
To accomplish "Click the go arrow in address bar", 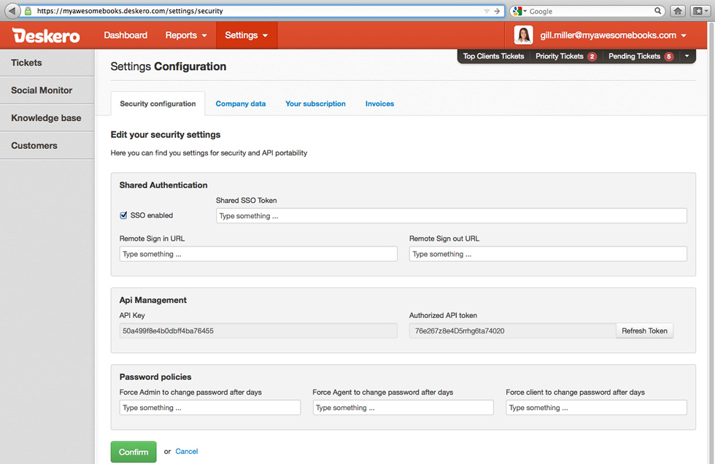I will [497, 11].
